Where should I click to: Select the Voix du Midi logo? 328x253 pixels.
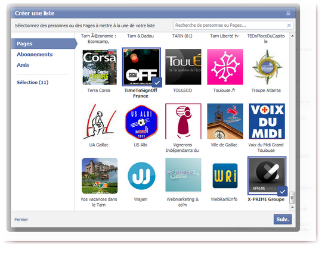point(267,121)
